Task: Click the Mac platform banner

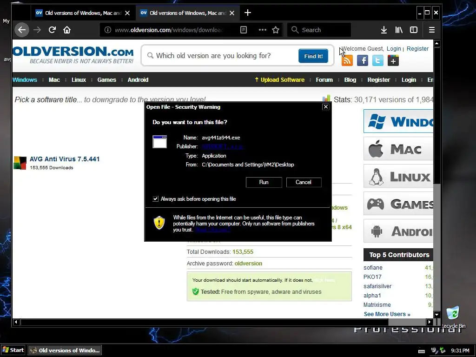Action: tap(398, 149)
